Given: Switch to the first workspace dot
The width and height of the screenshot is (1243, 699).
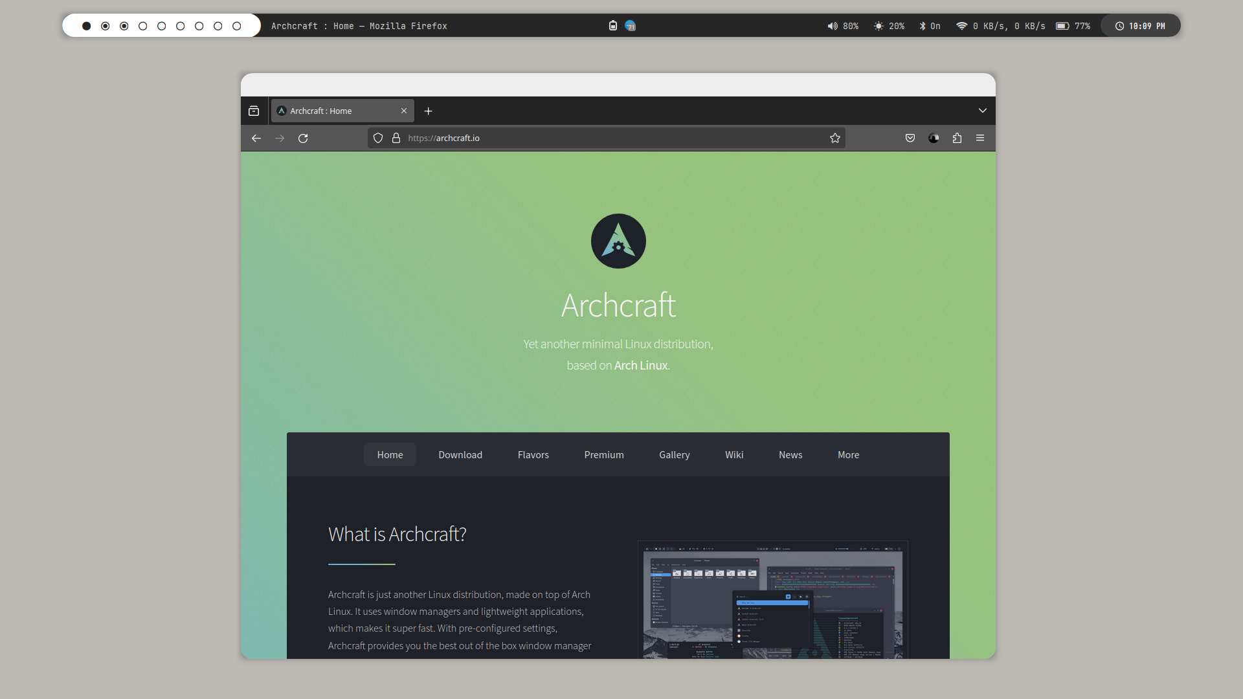Looking at the screenshot, I should [86, 26].
